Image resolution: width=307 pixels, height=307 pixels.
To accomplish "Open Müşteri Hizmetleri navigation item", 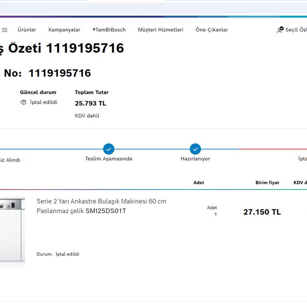I will (x=160, y=30).
